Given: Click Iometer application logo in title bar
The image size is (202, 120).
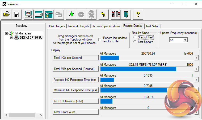Looking at the screenshot, I should click(4, 4).
